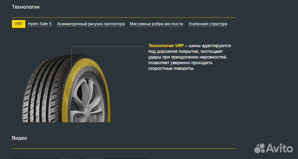
Task: Select the VRF technology tab
Action: click(19, 24)
